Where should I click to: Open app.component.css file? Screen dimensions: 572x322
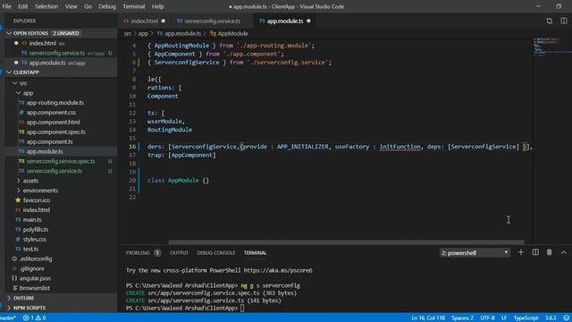(x=51, y=113)
